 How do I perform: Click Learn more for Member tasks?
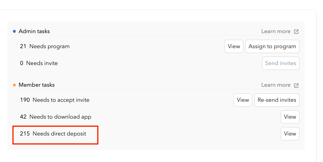pos(276,85)
